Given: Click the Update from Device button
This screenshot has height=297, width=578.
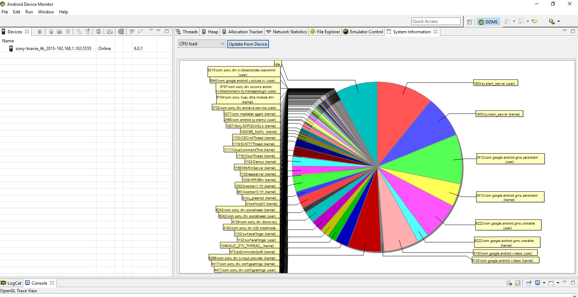Looking at the screenshot, I should (248, 44).
